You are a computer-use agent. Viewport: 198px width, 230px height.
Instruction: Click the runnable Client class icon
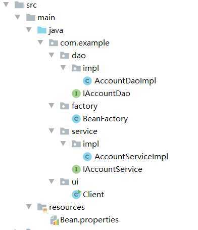click(x=76, y=195)
